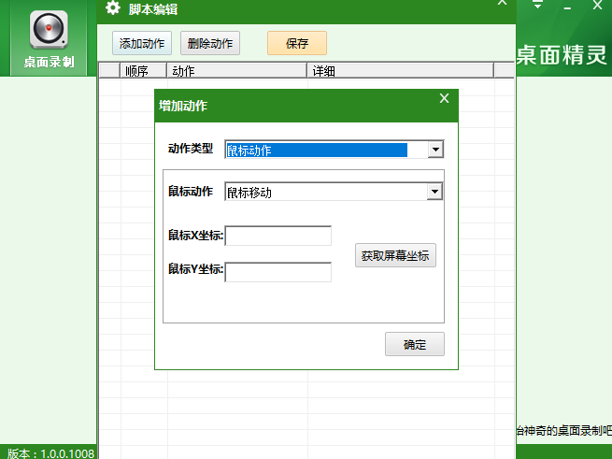This screenshot has height=459, width=612.
Task: Focus the 鼠标X坐标 input field
Action: click(278, 236)
